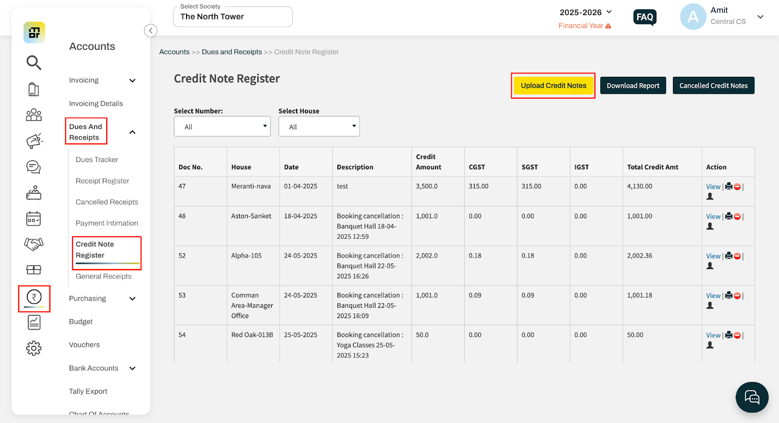Open the Select Number dropdown
Image resolution: width=779 pixels, height=423 pixels.
(222, 126)
